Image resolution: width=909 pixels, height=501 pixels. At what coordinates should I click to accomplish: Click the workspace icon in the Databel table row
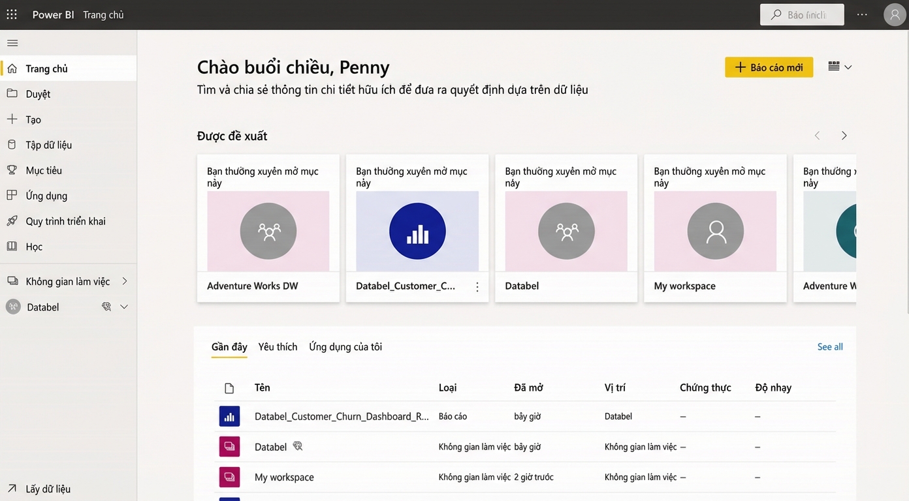tap(229, 447)
